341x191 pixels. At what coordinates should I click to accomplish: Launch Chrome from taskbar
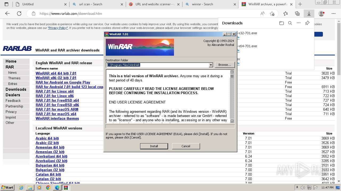48,188
